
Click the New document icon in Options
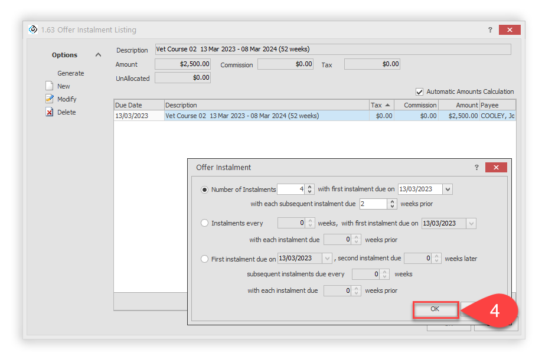click(x=50, y=86)
